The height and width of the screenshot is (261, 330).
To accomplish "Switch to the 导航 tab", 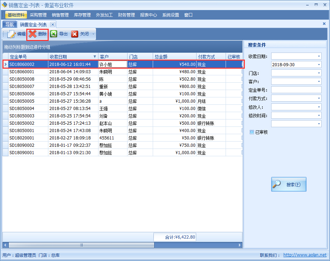I will (9, 24).
